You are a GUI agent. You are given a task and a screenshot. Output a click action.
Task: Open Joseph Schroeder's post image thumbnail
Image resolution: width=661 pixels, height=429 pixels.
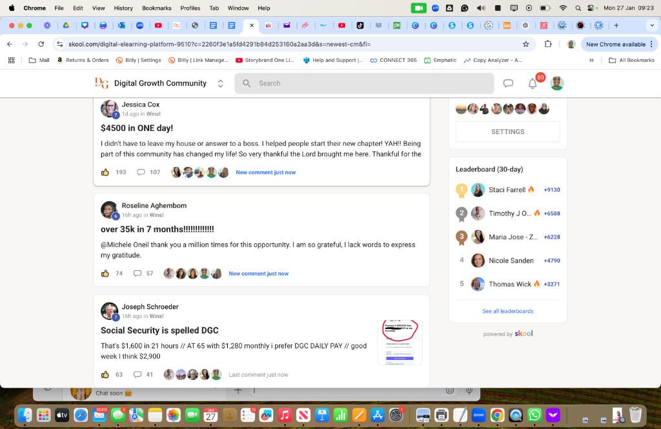tap(400, 342)
